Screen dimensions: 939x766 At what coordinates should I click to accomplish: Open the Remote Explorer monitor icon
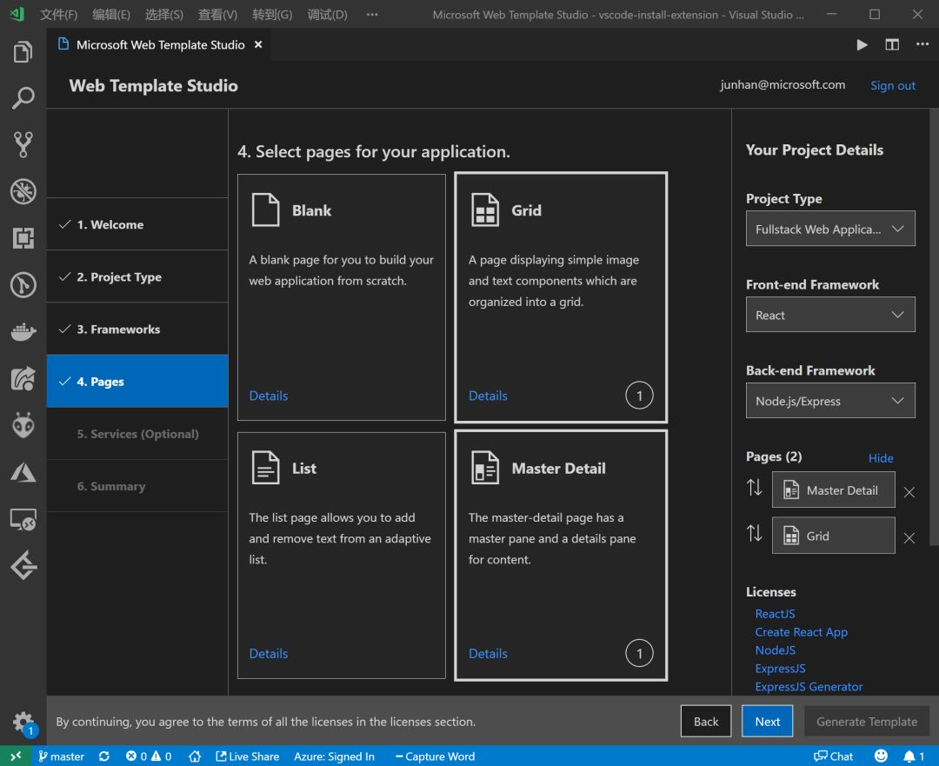23,519
